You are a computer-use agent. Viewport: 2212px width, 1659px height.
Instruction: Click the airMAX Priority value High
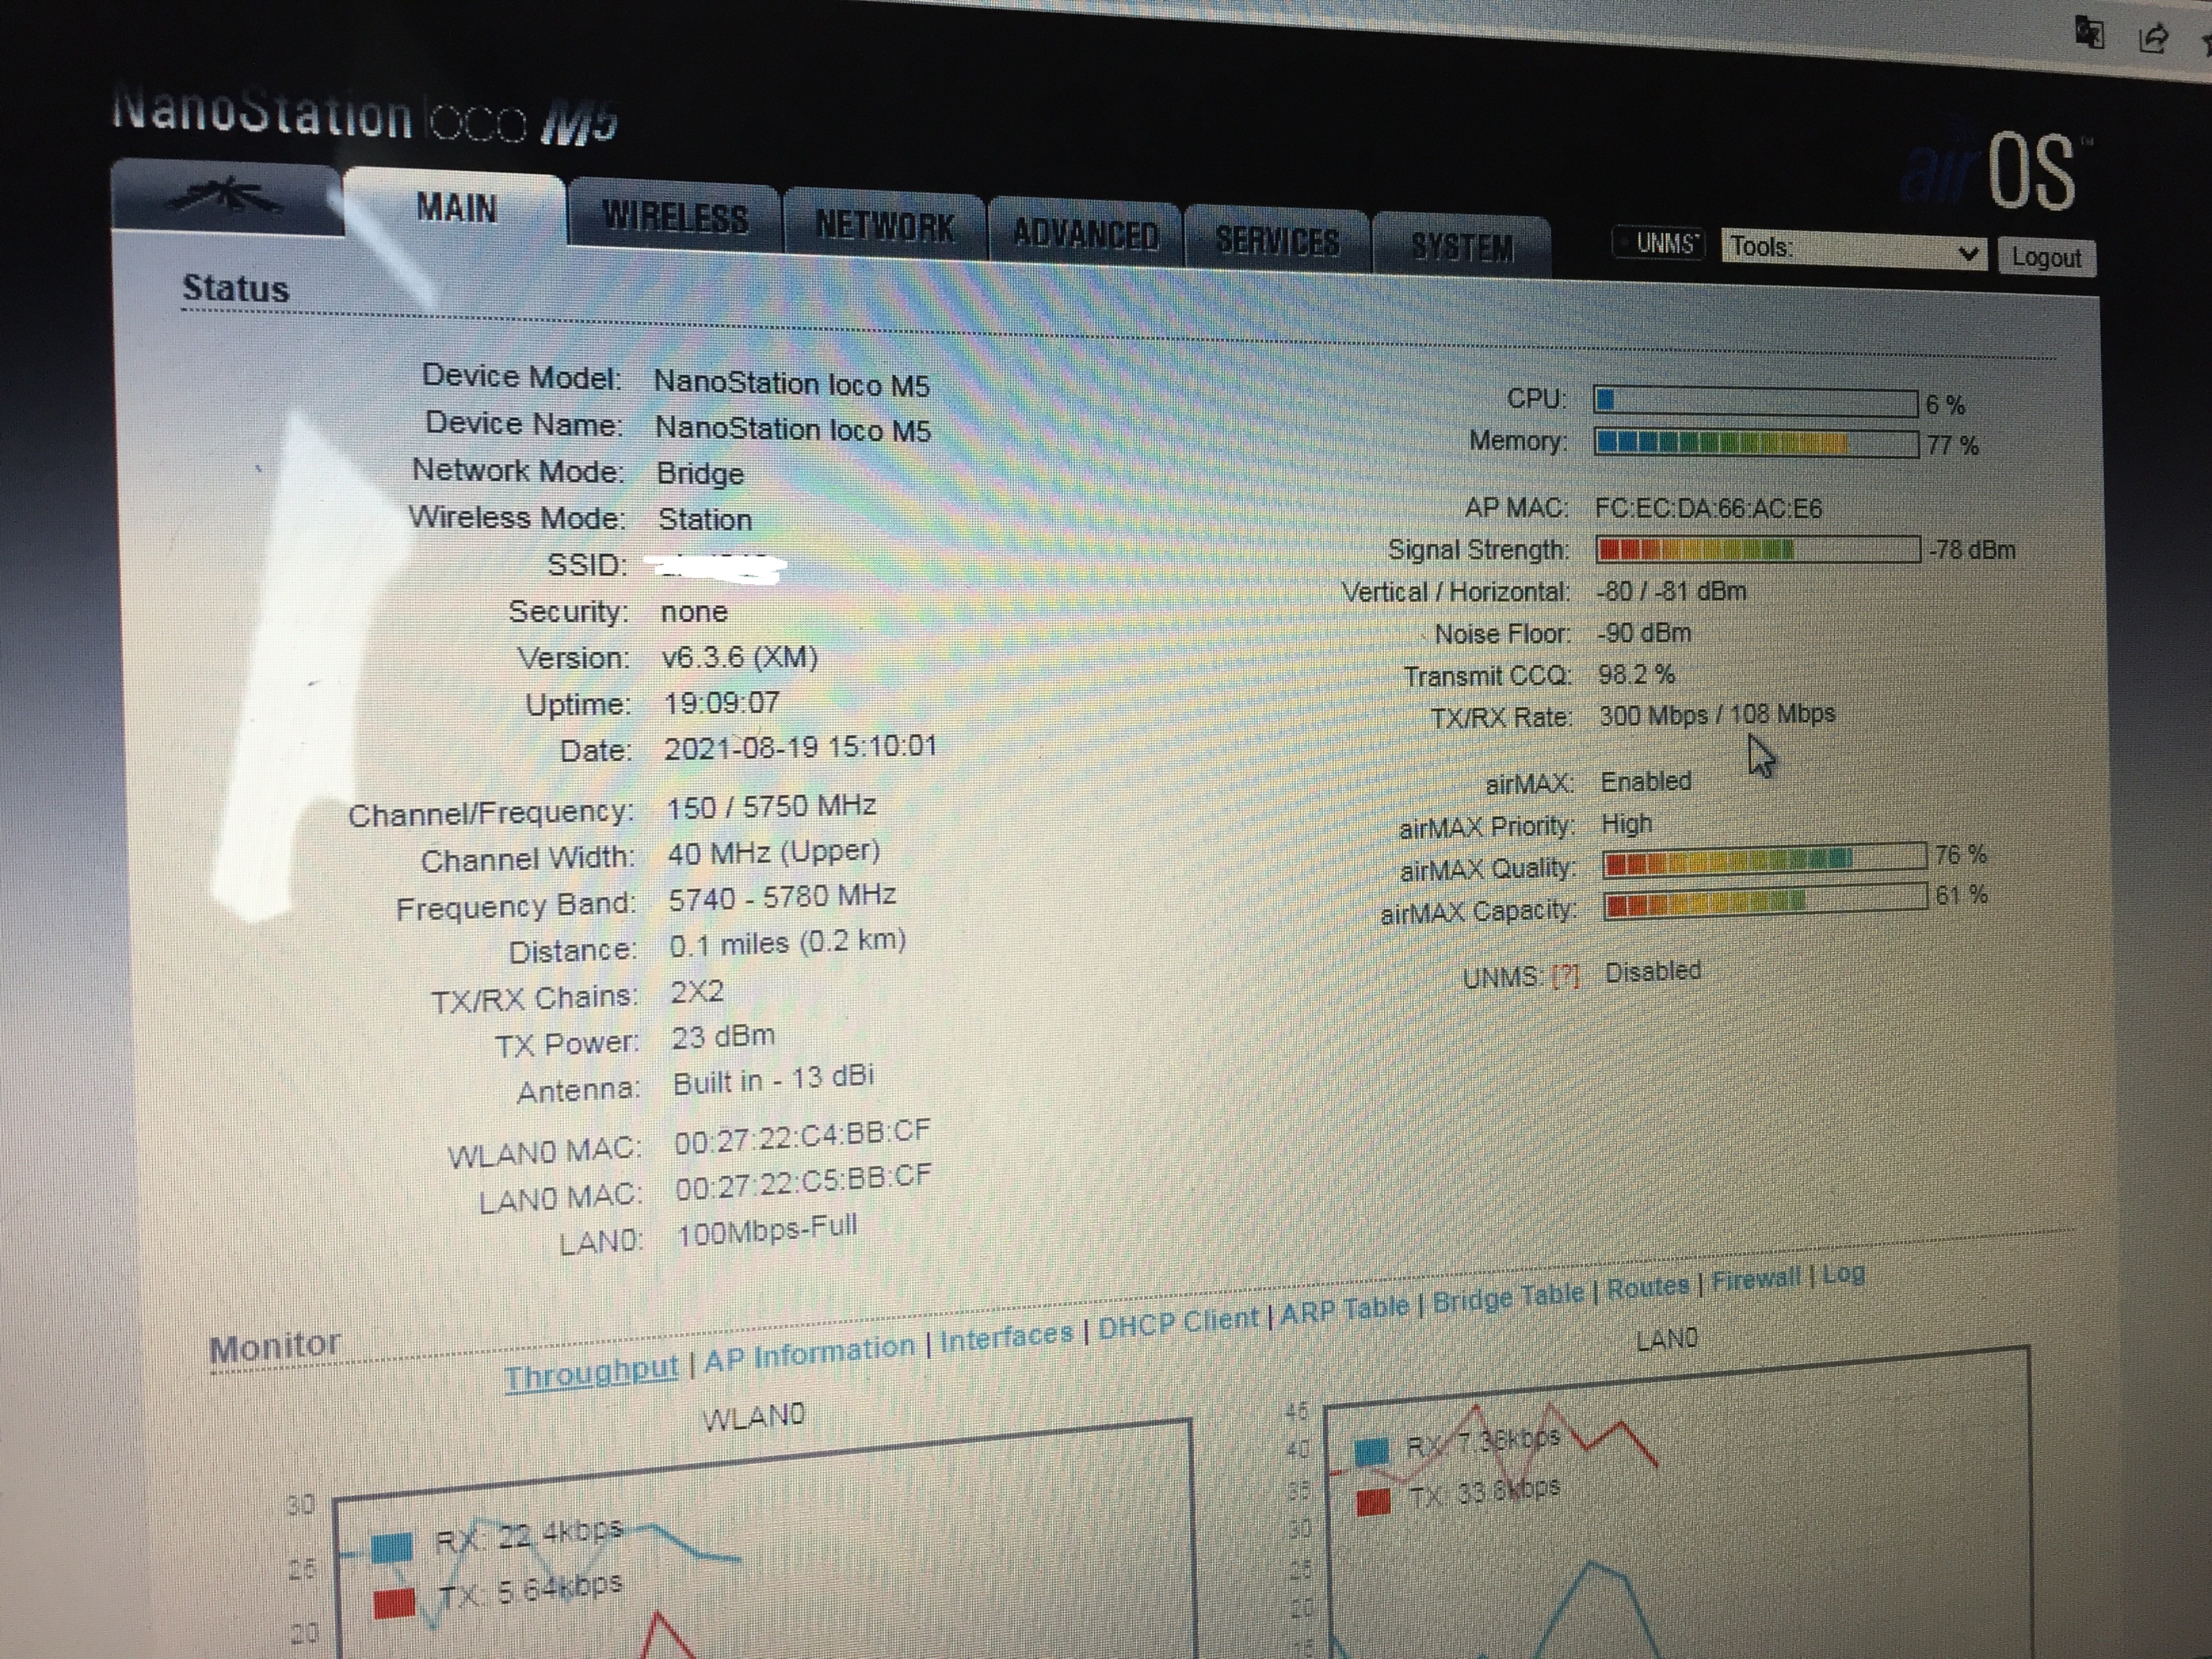click(1627, 823)
